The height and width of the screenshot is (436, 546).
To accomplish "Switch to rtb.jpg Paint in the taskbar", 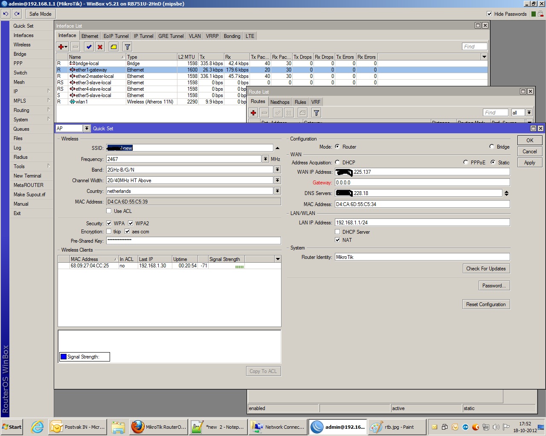I will (x=397, y=427).
